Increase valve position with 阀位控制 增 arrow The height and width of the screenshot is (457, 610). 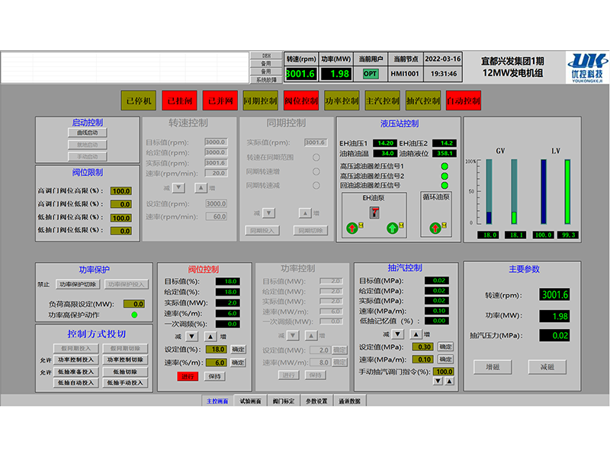tap(210, 337)
